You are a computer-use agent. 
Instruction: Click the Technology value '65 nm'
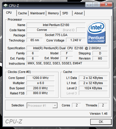(35, 40)
